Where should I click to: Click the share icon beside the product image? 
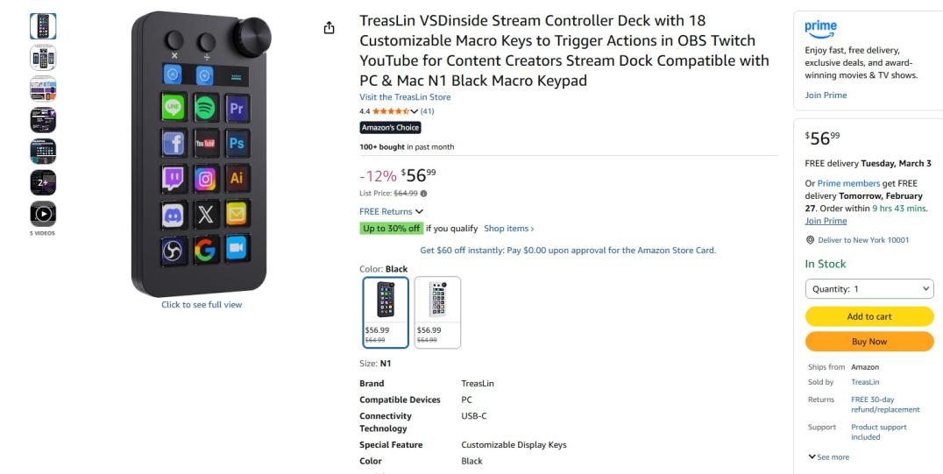[330, 28]
